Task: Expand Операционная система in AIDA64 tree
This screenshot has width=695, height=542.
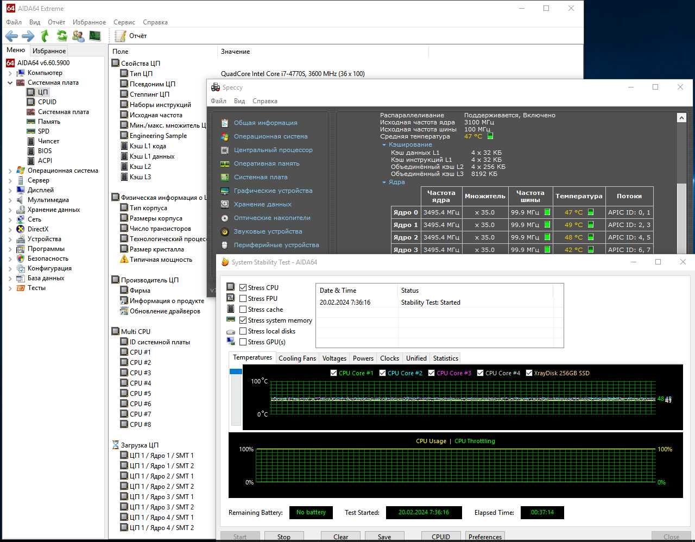Action: pyautogui.click(x=10, y=171)
